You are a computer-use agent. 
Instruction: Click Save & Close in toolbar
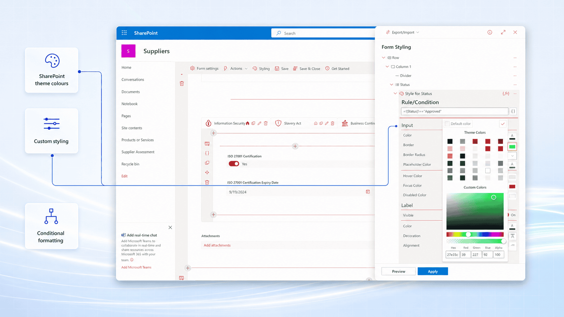(x=307, y=68)
